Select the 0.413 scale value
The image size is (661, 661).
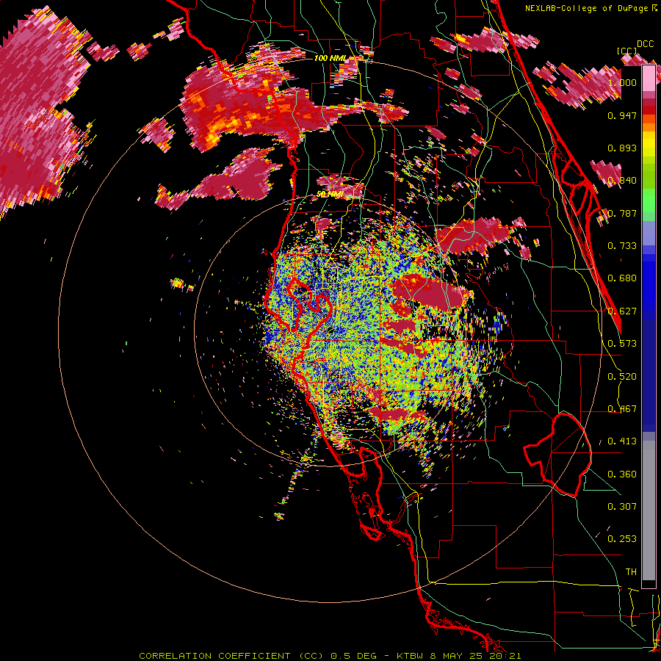pos(622,441)
